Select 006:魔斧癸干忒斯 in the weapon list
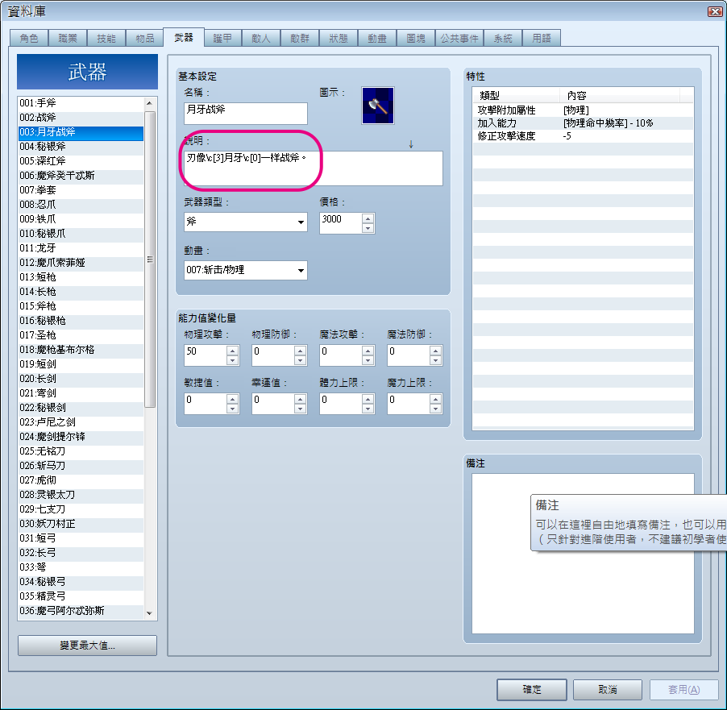The width and height of the screenshot is (727, 710). click(x=81, y=176)
